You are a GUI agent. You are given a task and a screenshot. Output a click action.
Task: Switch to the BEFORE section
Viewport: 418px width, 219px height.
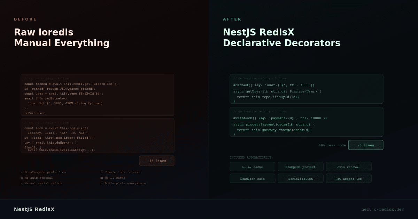[x=26, y=19]
